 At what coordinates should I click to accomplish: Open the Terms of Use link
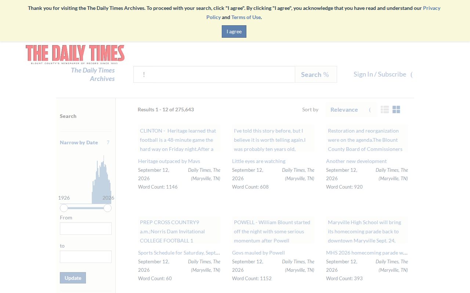[246, 17]
